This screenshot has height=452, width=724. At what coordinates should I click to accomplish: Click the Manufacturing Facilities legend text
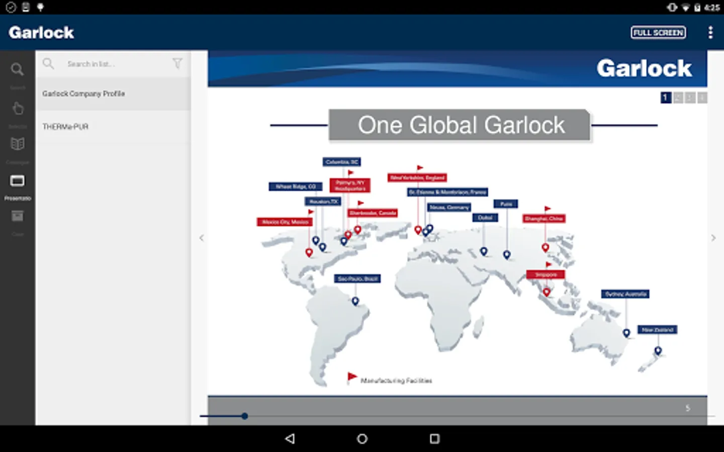pyautogui.click(x=397, y=381)
